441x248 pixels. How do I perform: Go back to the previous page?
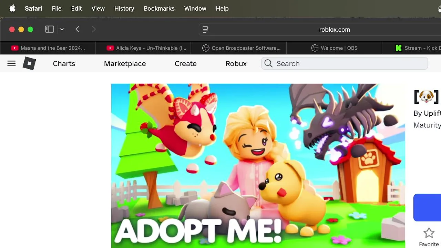78,29
